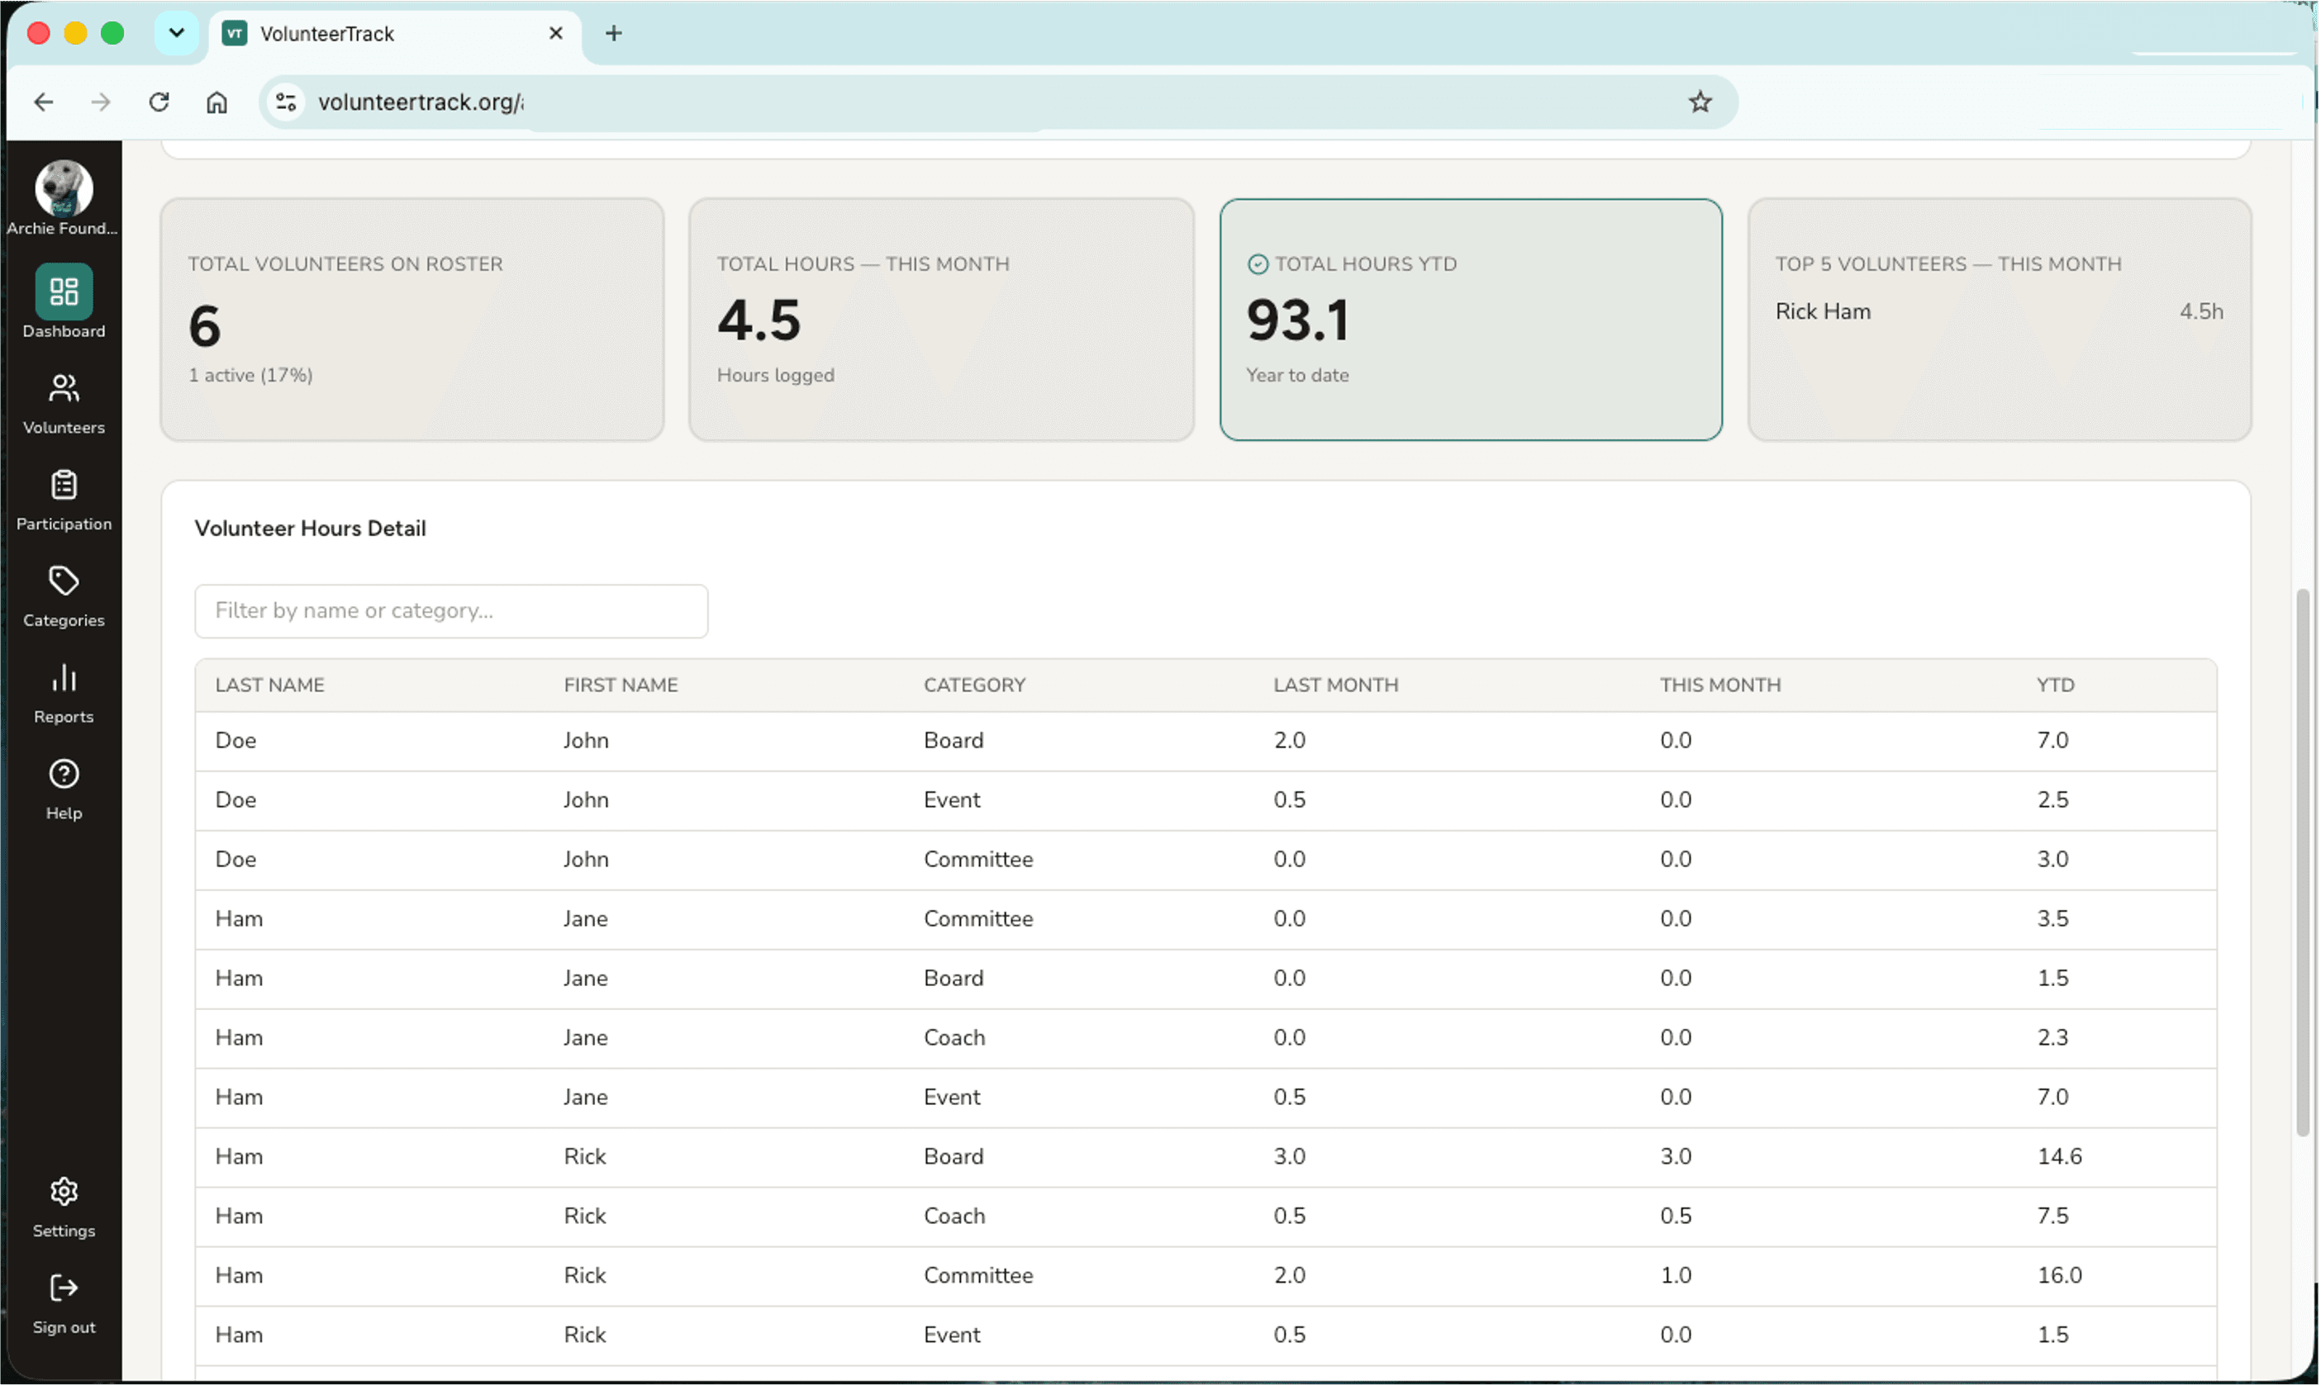This screenshot has width=2321, height=1385.
Task: Go back in browser history
Action: click(x=44, y=102)
